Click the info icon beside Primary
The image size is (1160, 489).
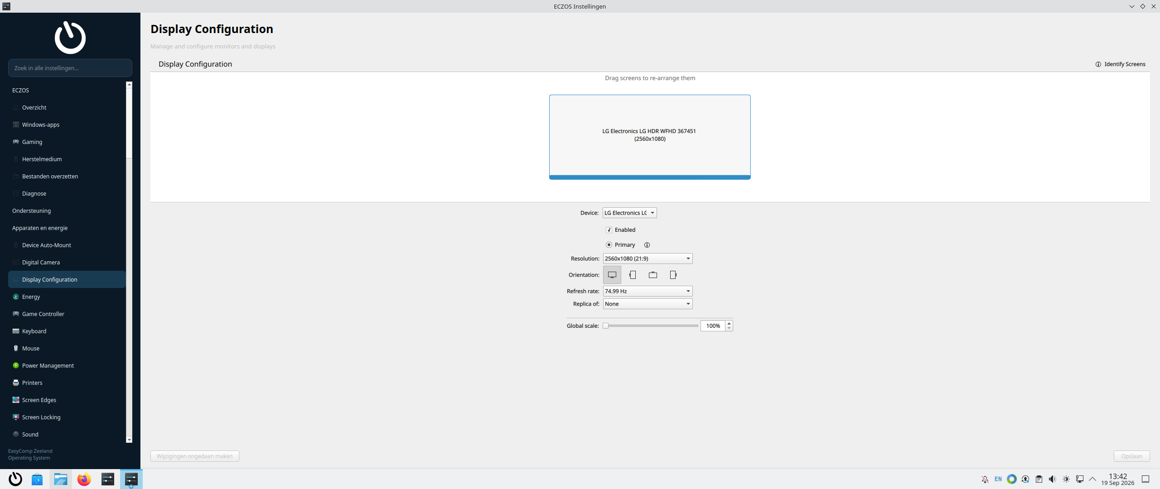point(647,245)
